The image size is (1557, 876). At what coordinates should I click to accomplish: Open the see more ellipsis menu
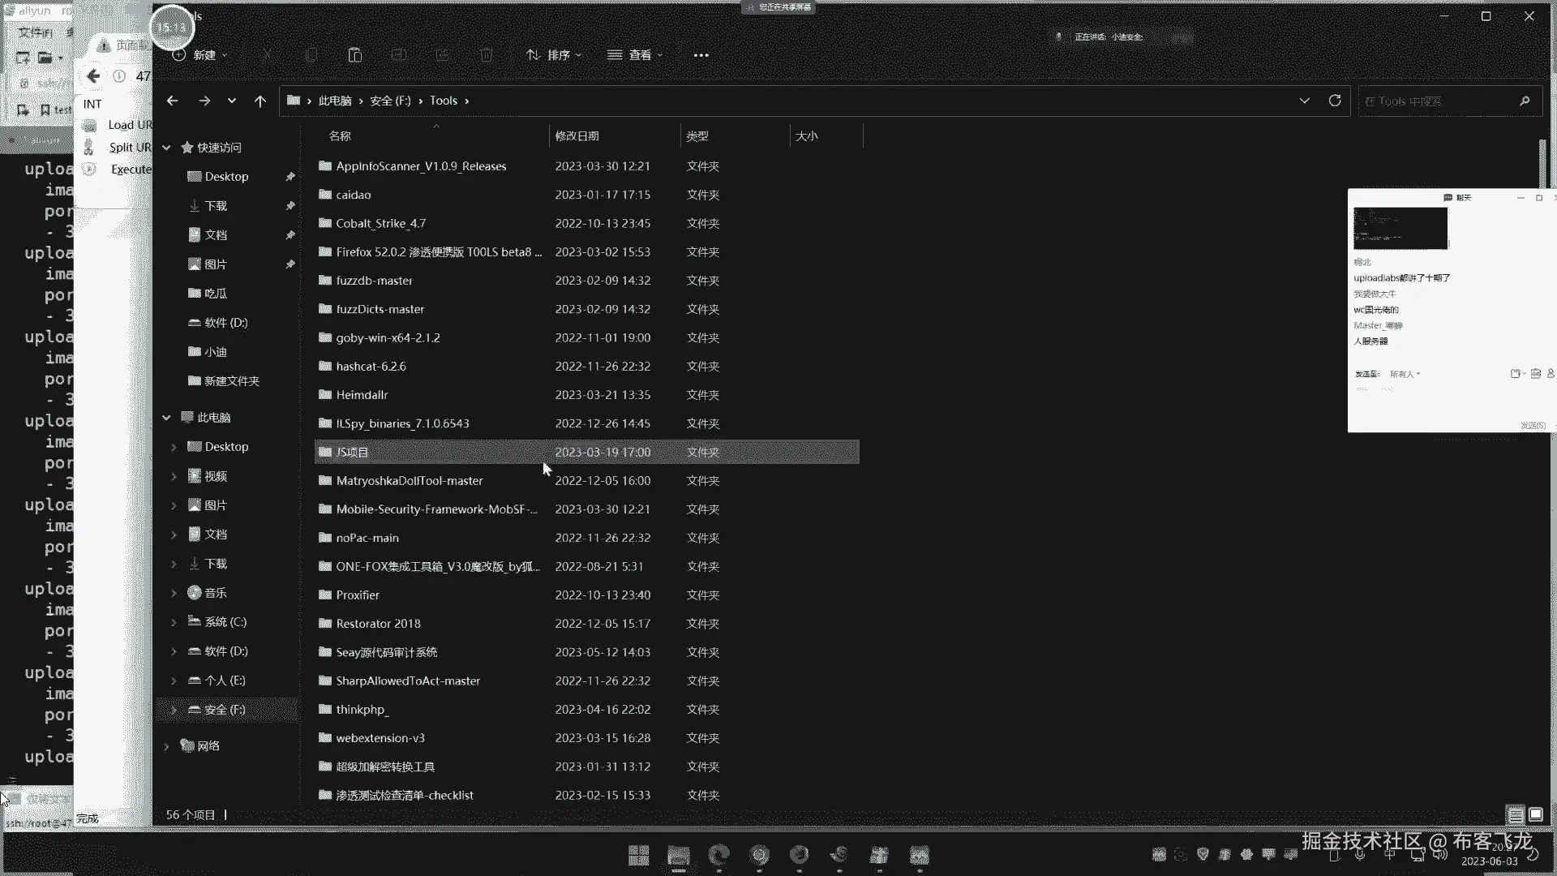pos(701,55)
